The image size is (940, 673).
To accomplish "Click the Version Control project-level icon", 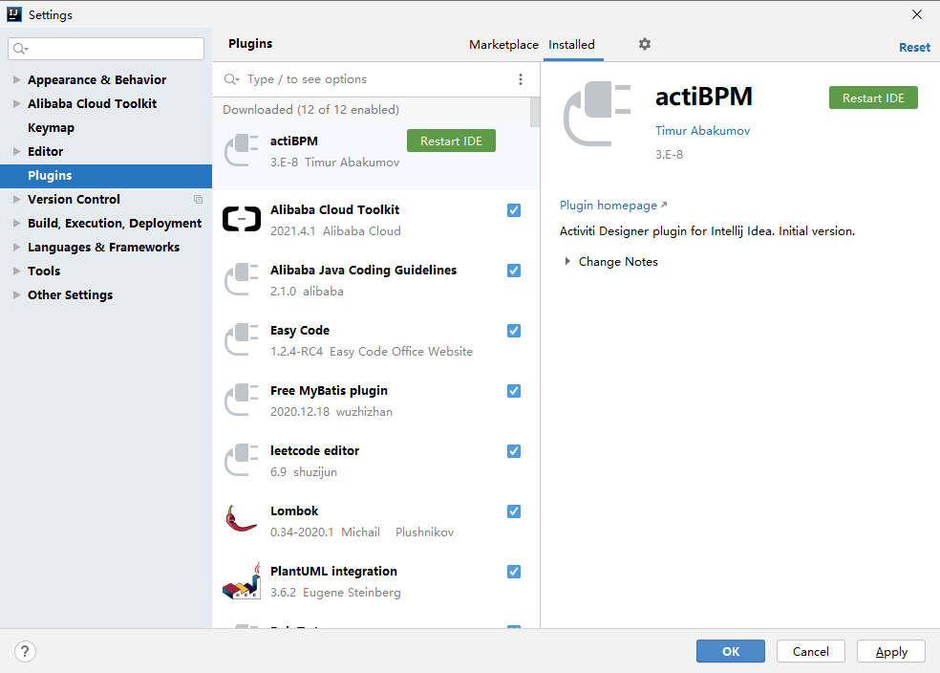I will 199,199.
